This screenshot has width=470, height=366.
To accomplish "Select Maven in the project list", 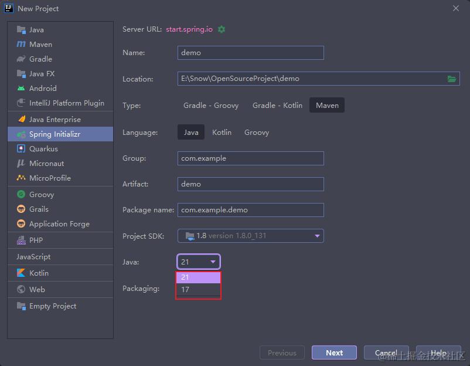I will pos(60,45).
